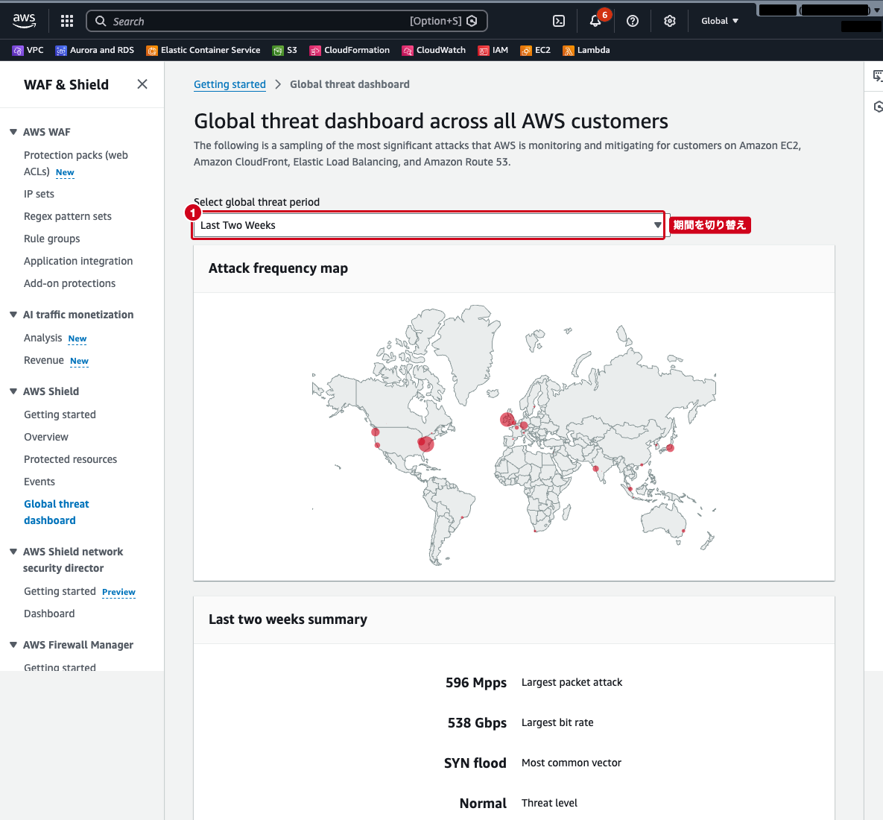Open the services grid menu

tap(67, 21)
